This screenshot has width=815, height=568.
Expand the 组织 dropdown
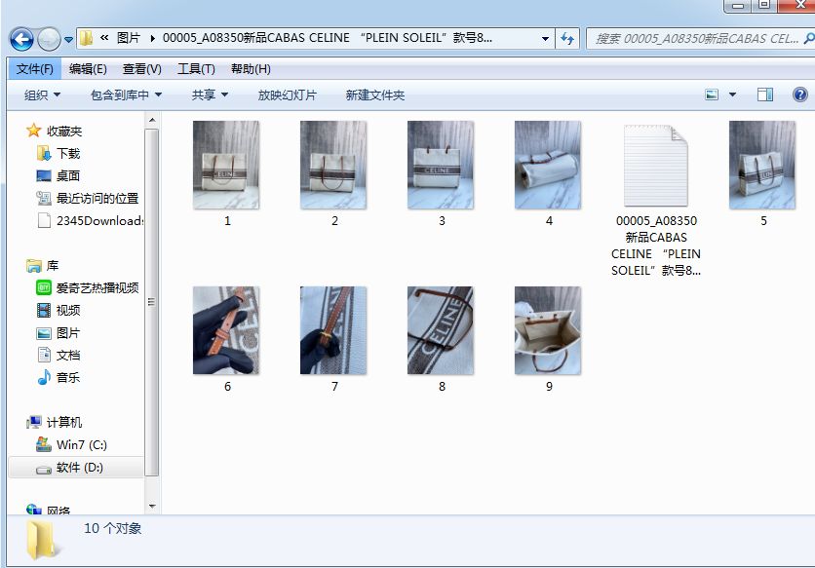click(42, 95)
